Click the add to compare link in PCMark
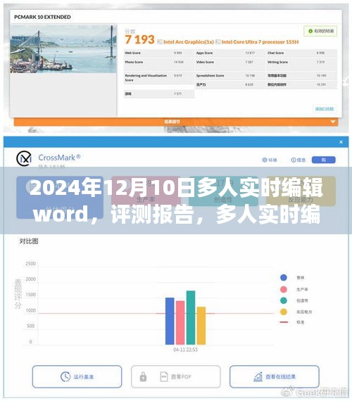352x401 pixels. click(325, 108)
